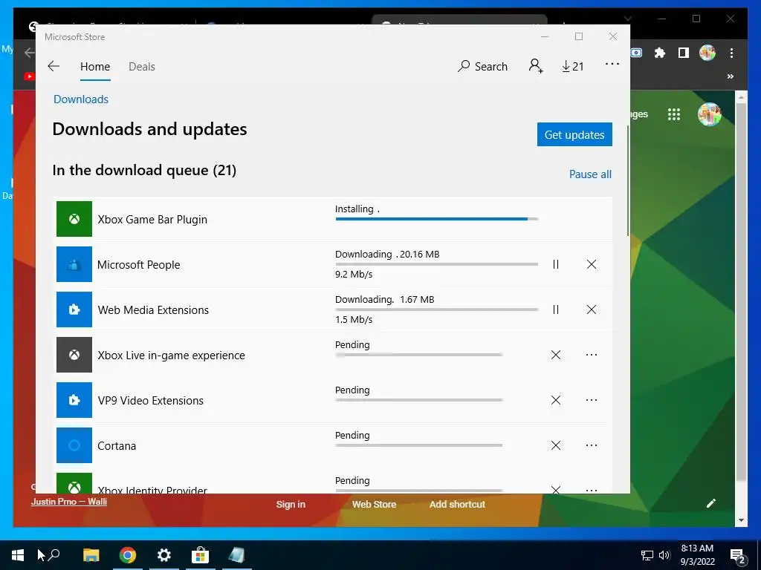
Task: Click the Microsoft People download progress bar
Action: tap(437, 264)
